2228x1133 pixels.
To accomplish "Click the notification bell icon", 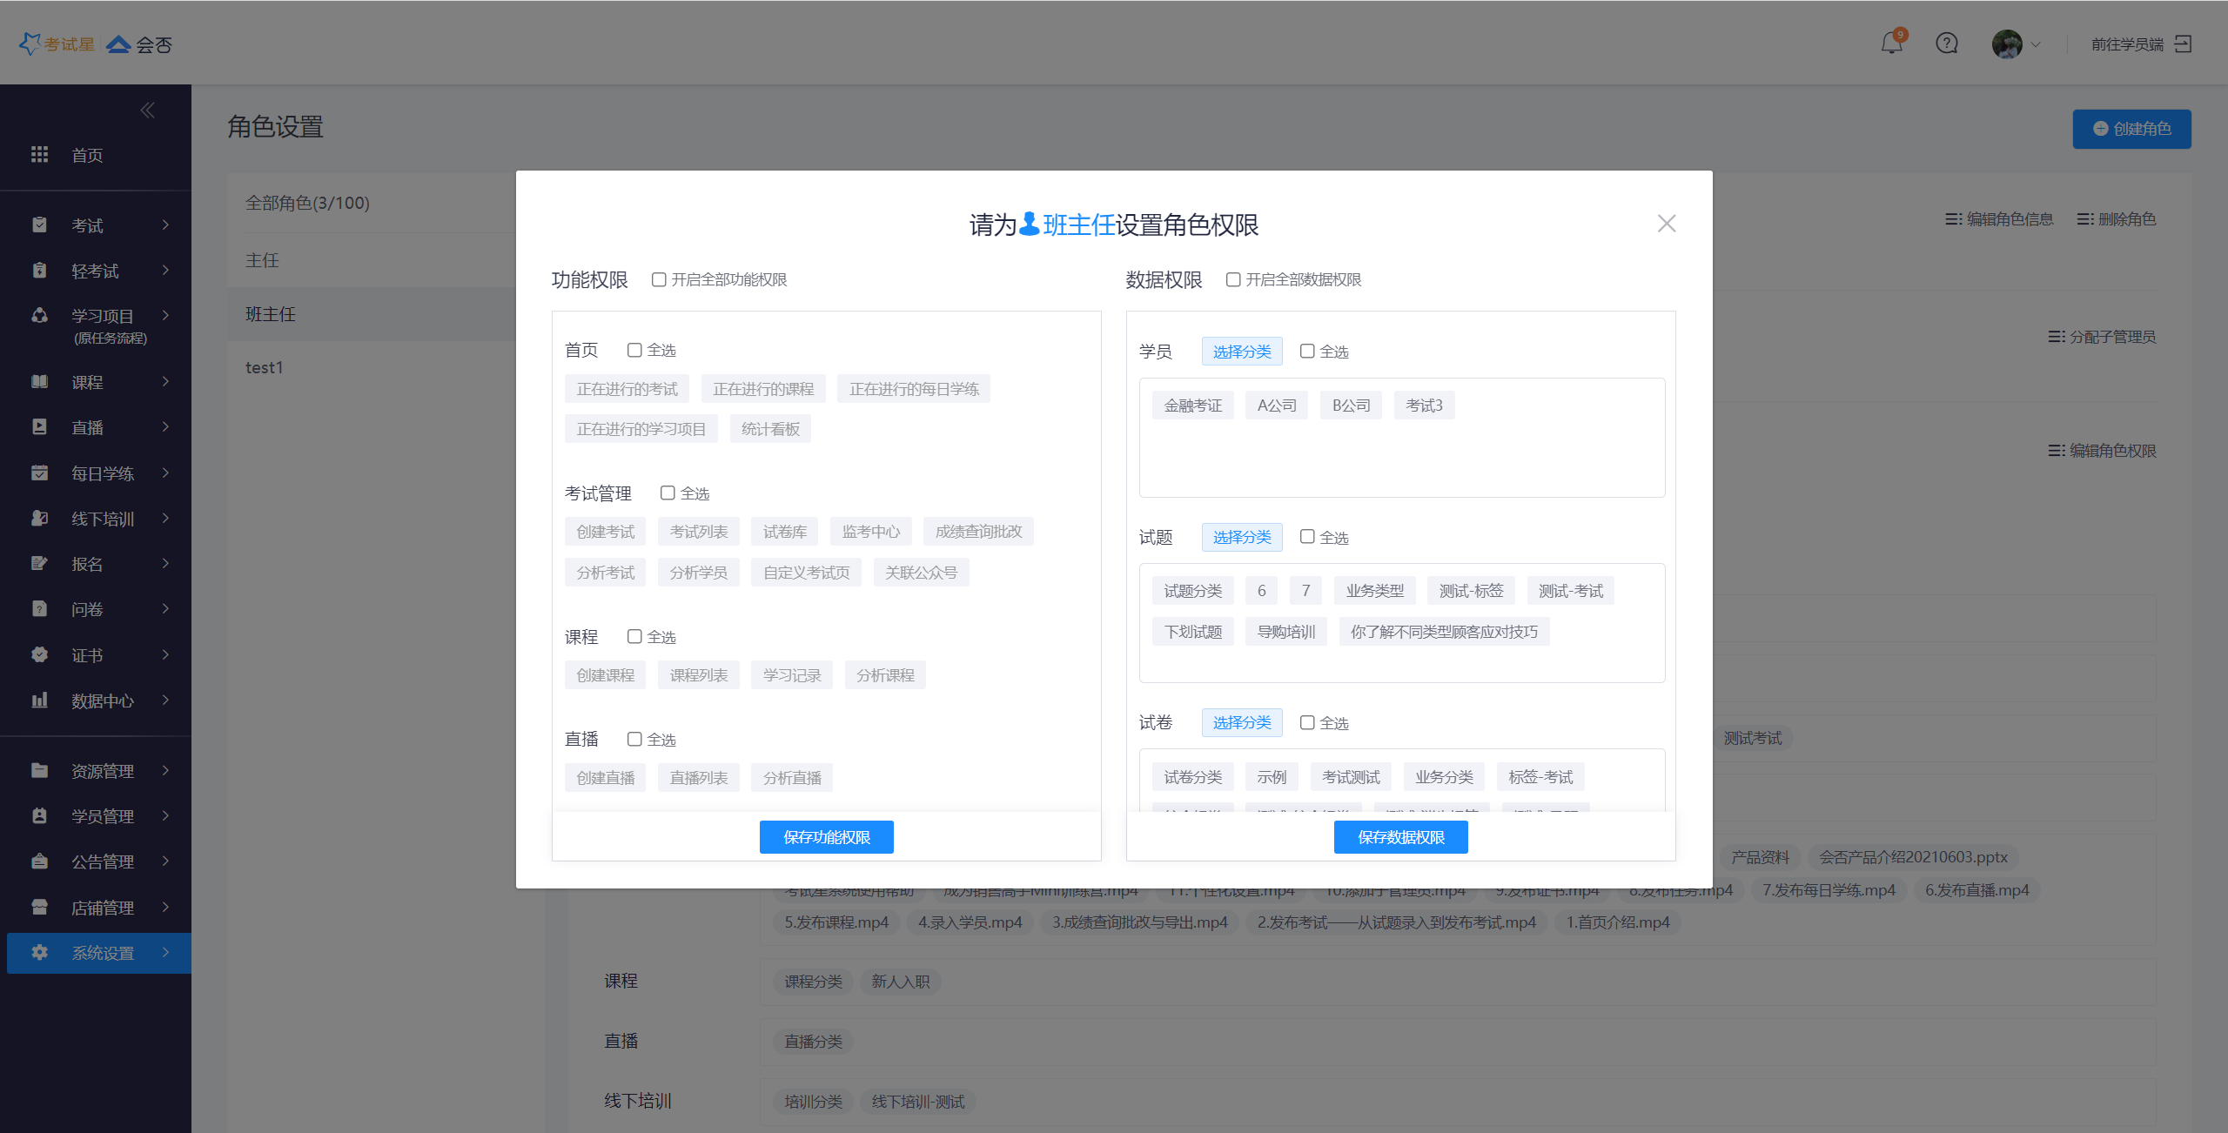I will [x=1891, y=44].
